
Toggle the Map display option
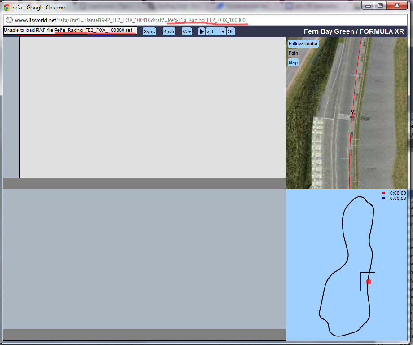[x=293, y=63]
